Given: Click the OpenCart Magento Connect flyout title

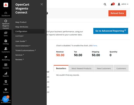Looking at the screenshot, I should click(22, 8).
